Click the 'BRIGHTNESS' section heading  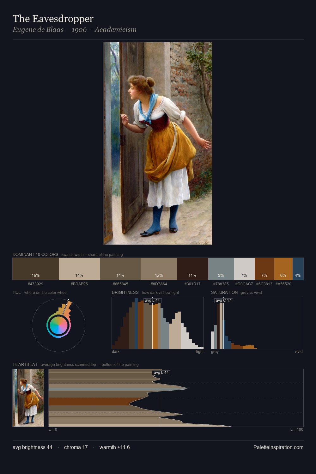125,292
